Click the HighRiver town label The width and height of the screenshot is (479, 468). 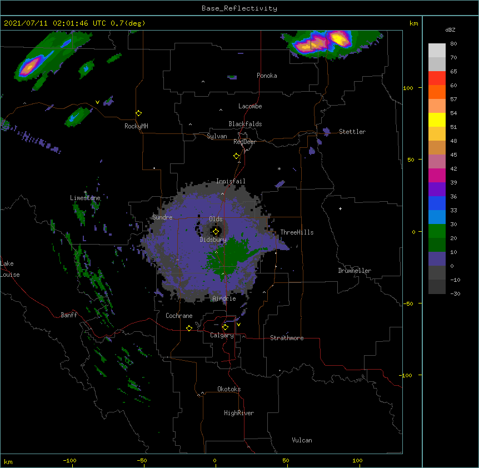coord(239,413)
